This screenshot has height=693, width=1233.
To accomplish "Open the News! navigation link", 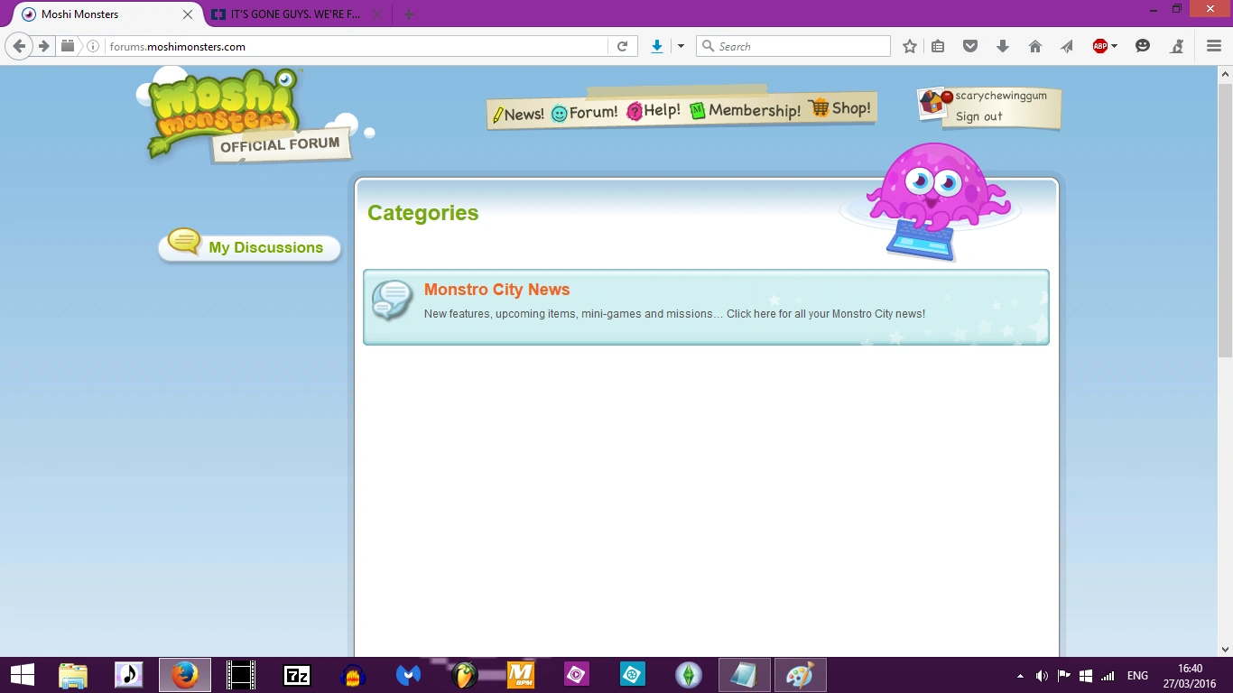I will [518, 115].
